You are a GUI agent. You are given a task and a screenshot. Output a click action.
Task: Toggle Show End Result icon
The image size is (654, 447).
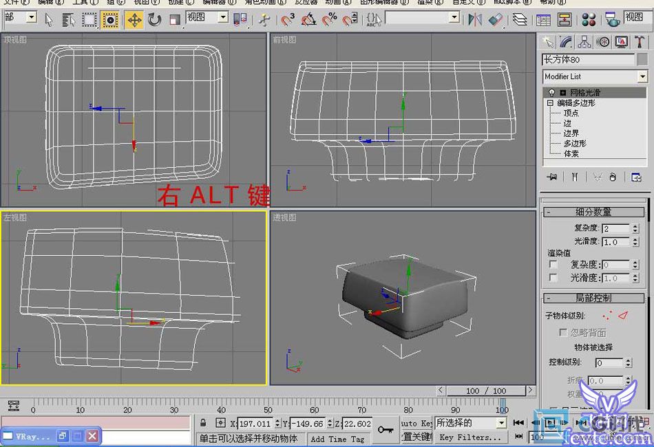(x=575, y=177)
